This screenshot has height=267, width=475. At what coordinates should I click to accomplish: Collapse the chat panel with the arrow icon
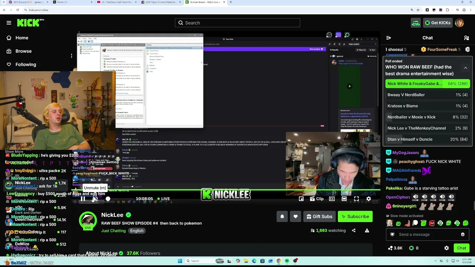point(389,38)
